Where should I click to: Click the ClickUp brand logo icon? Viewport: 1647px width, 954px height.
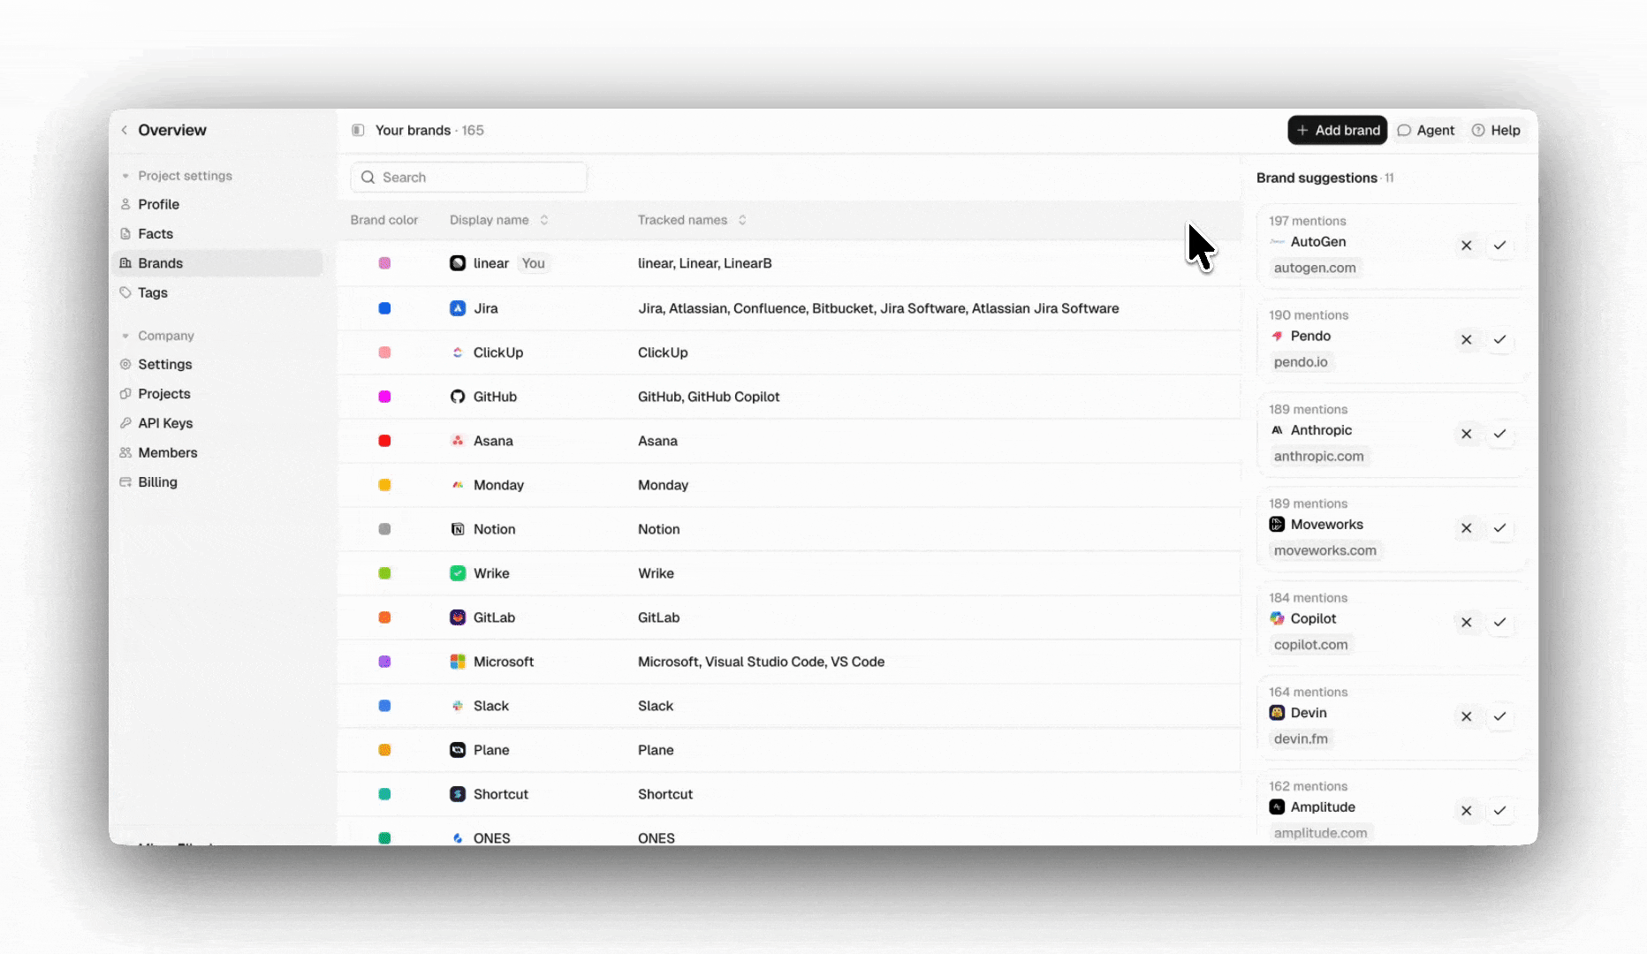(458, 352)
